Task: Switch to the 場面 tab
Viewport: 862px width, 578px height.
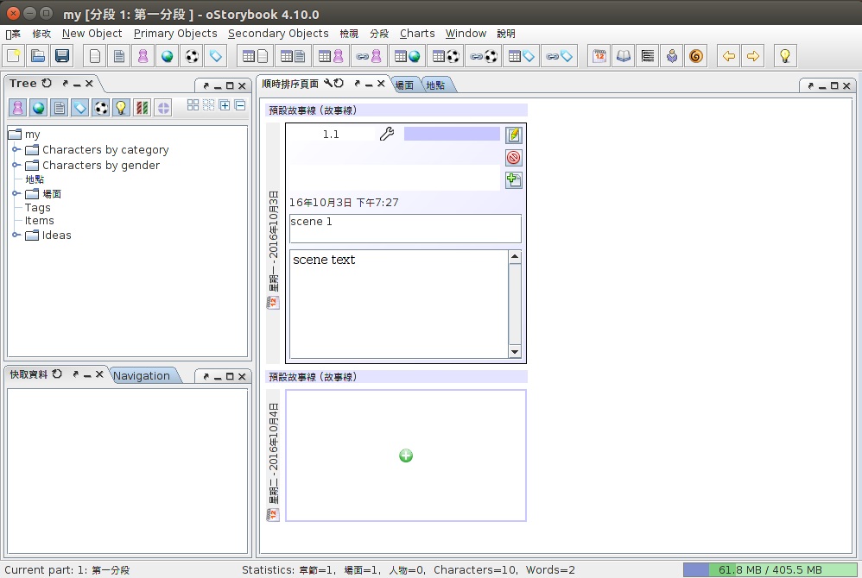Action: [x=404, y=85]
